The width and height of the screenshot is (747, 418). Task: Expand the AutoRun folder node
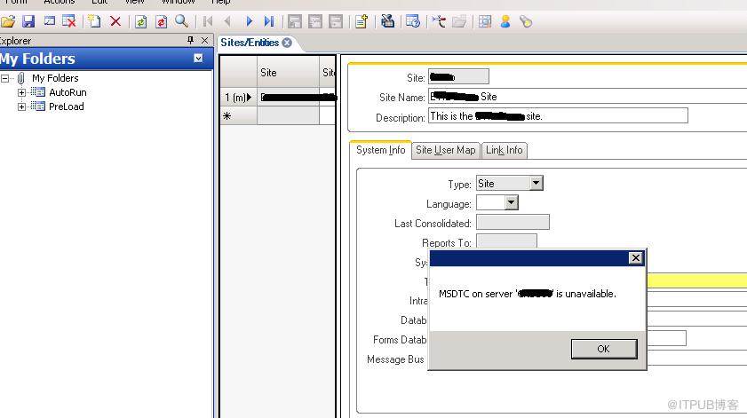[21, 92]
